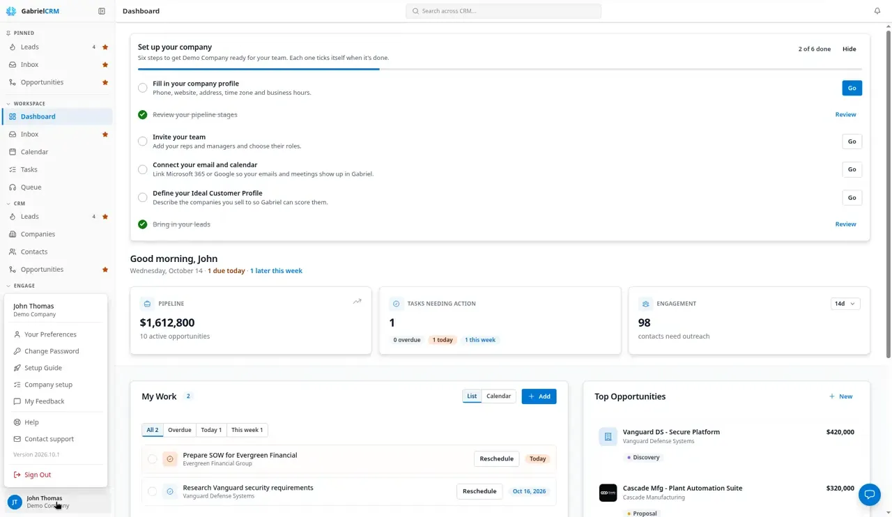Click the star beside CRM Leads
Image resolution: width=892 pixels, height=517 pixels.
[105, 217]
